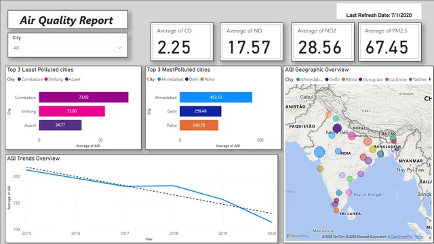This screenshot has height=244, width=434.
Task: Click Lucknow in the map legend
Action: 396,79
